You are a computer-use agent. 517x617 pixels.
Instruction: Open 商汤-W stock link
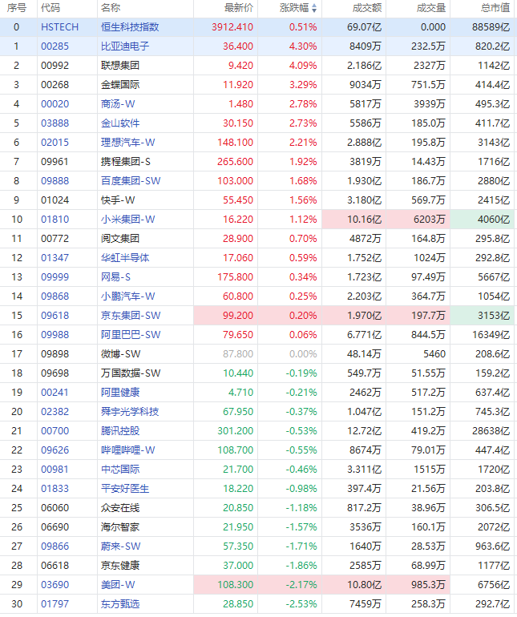(x=118, y=104)
